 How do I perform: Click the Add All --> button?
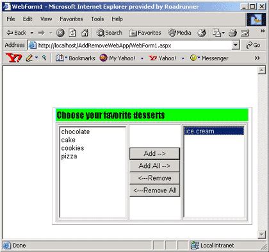155,166
